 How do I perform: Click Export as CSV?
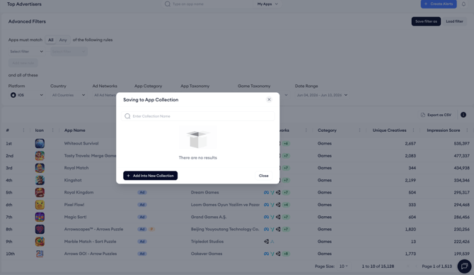pos(436,115)
